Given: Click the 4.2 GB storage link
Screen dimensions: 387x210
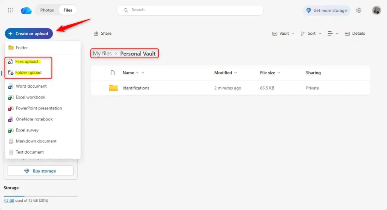Looking at the screenshot, I should pos(9,201).
